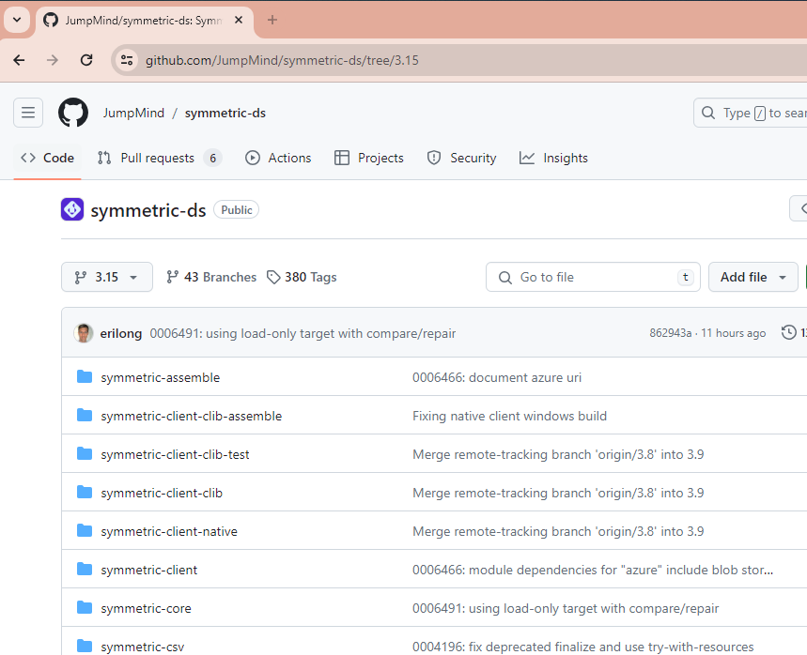Screen dimensions: 807x655
Task: Click the folder icon for symmetric-core
Action: coord(85,608)
